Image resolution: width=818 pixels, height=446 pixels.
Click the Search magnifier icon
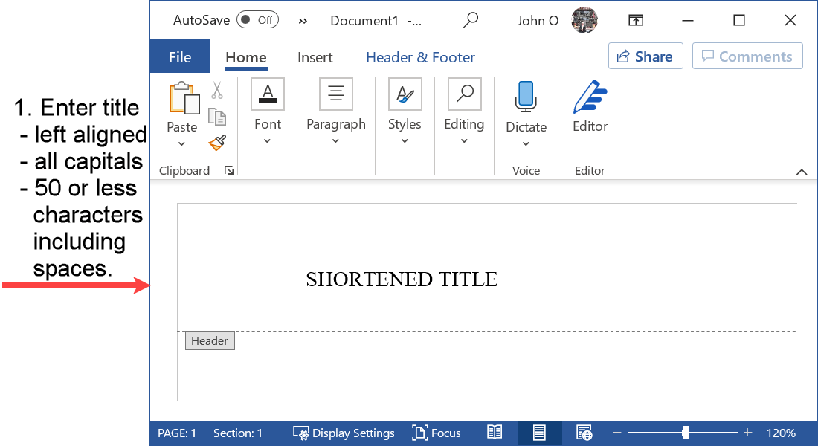(471, 20)
